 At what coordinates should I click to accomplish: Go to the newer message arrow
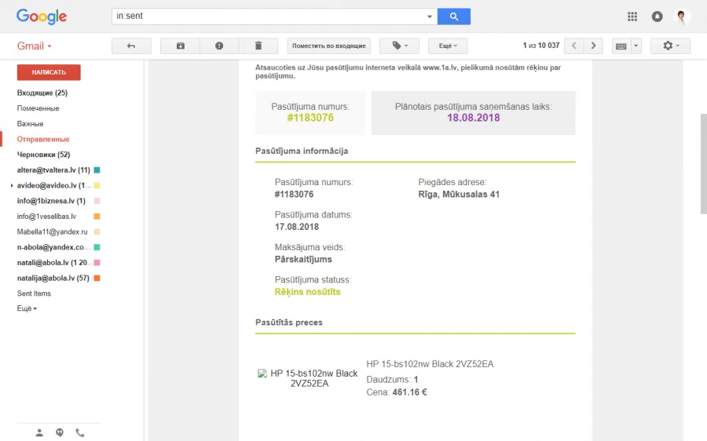[x=574, y=46]
